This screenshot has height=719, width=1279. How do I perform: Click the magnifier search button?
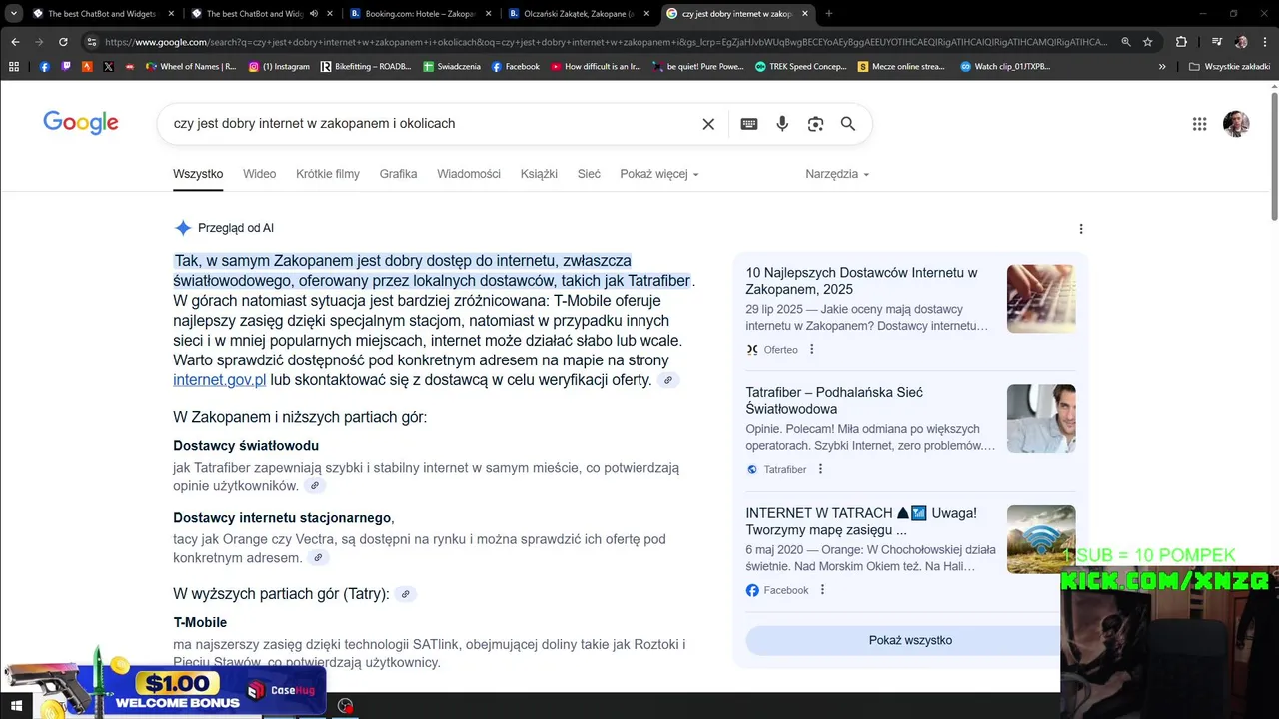[848, 124]
